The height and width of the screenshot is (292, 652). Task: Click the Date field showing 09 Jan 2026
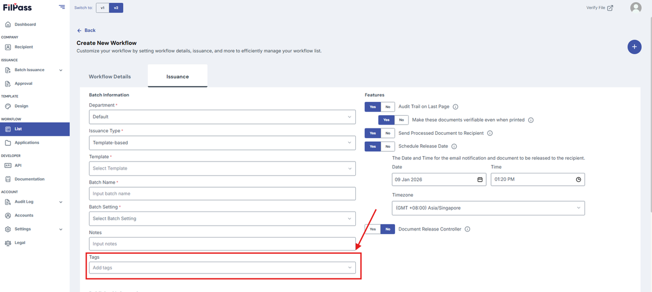[439, 179]
